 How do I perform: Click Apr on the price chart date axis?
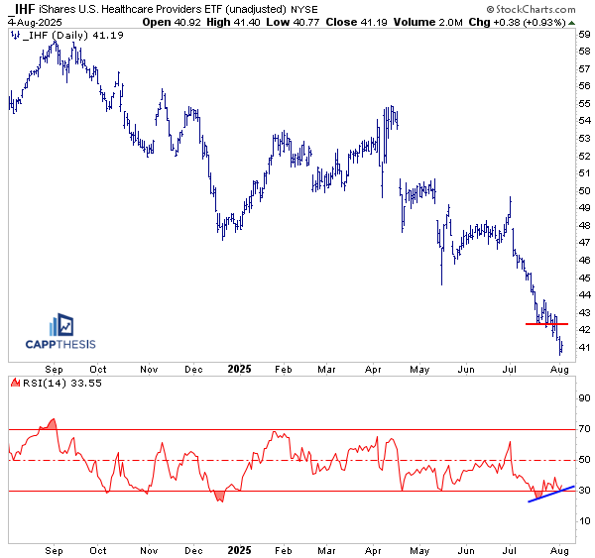[x=373, y=370]
